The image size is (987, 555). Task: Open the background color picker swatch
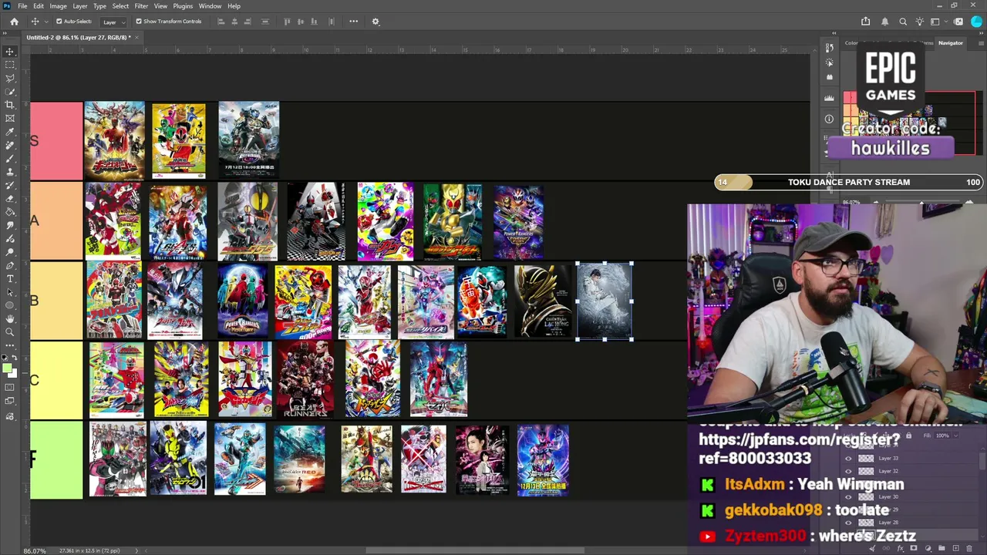pos(13,374)
